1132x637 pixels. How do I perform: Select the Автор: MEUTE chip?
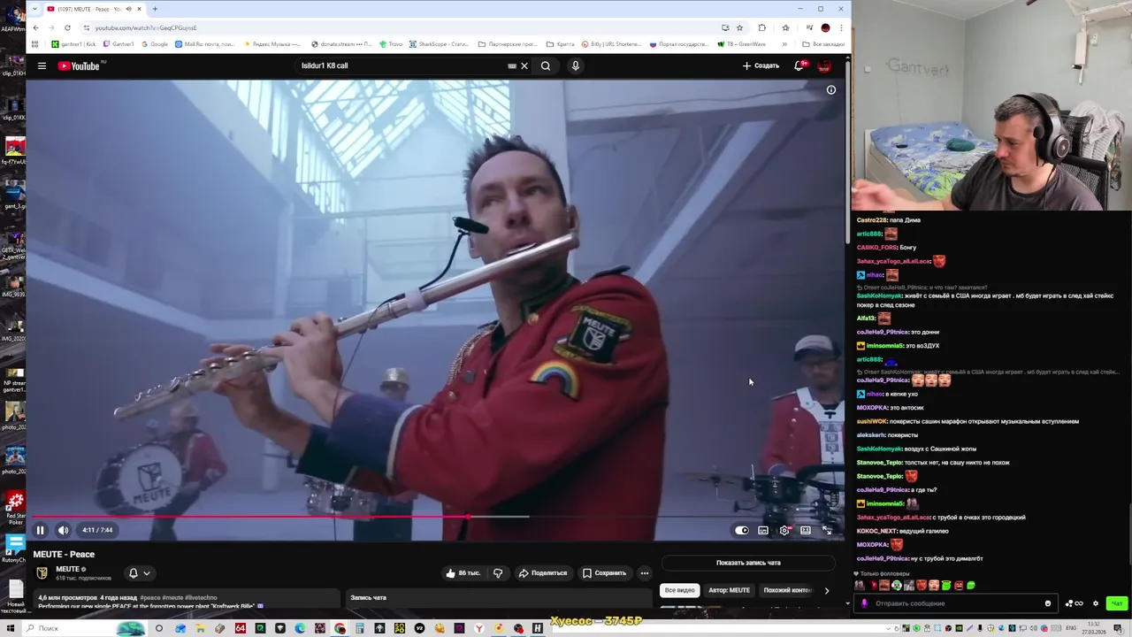(729, 590)
